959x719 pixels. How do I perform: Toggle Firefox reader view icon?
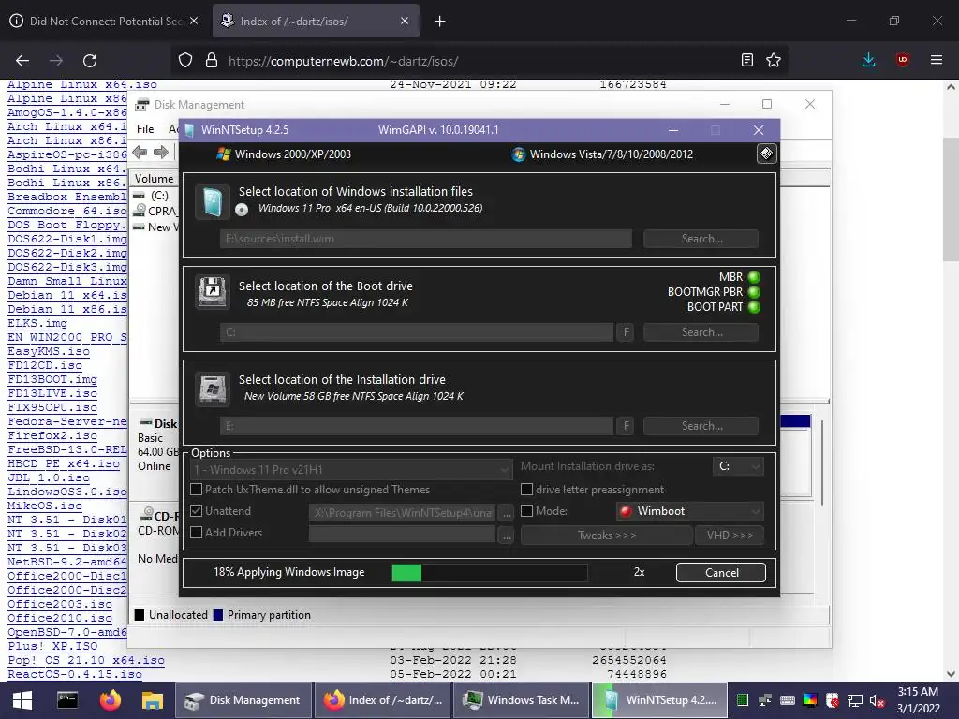tap(746, 60)
